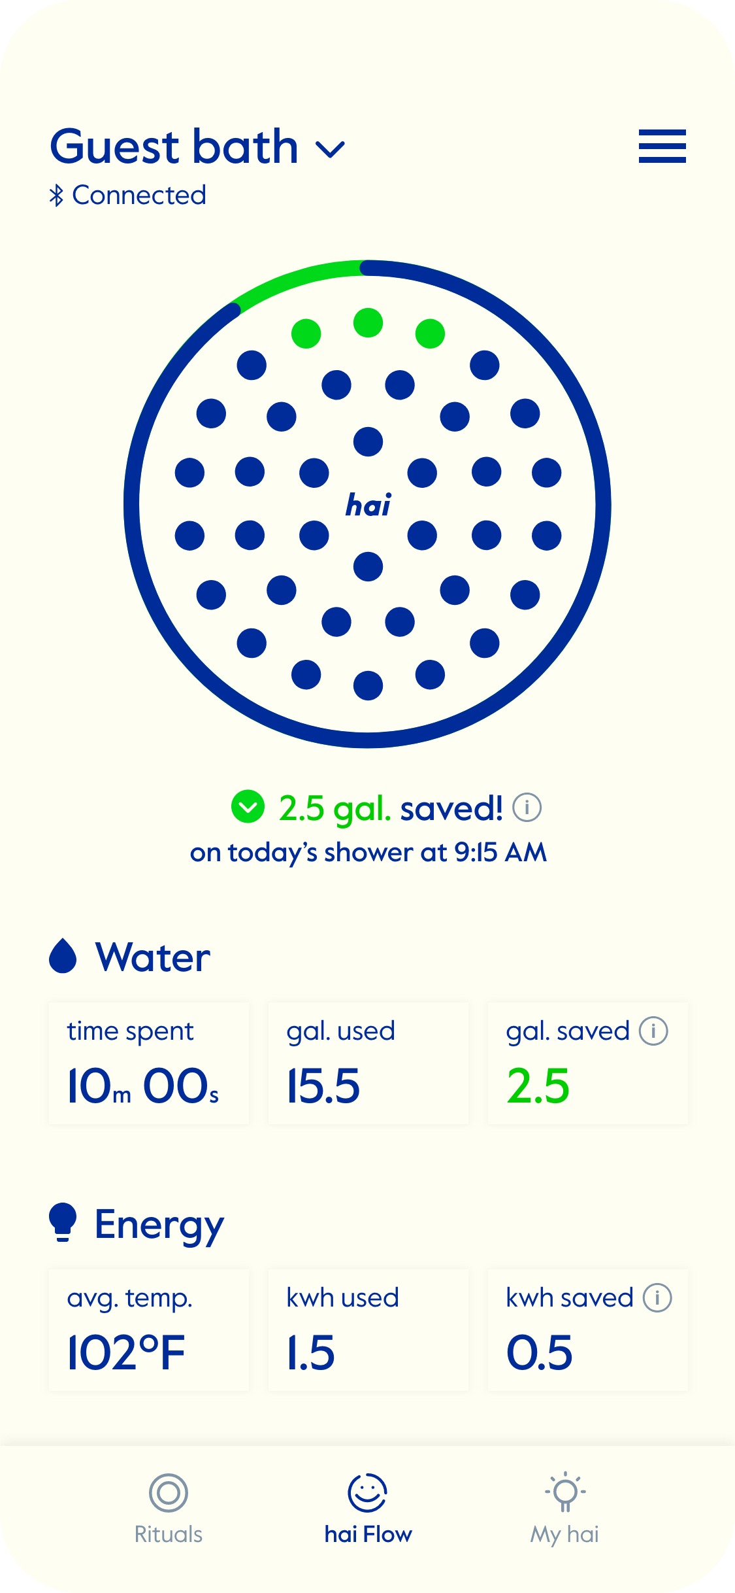
Task: Tap the time spent card
Action: (149, 1064)
